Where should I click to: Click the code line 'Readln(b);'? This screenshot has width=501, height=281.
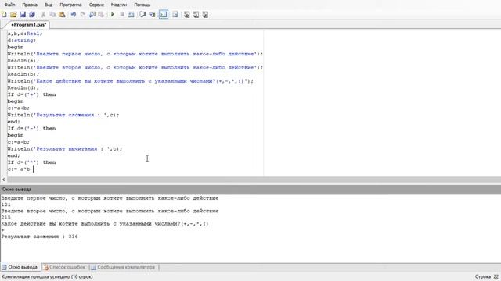coord(23,74)
